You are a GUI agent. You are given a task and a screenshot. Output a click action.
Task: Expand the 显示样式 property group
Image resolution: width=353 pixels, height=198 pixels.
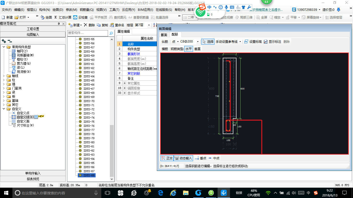125,93
